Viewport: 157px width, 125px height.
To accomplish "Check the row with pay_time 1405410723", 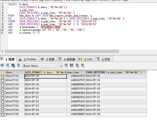I will 3,77.
